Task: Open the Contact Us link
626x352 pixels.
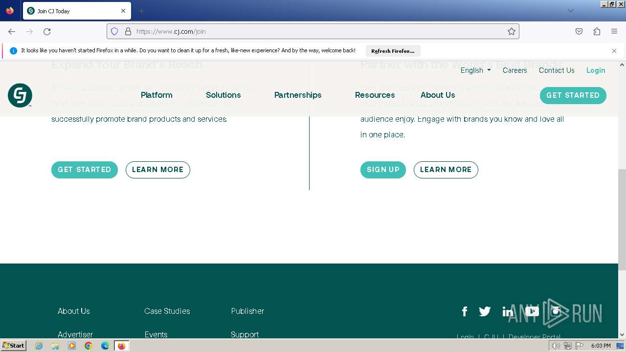Action: (x=557, y=70)
